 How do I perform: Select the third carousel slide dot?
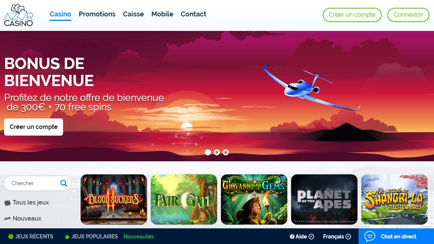click(x=225, y=152)
